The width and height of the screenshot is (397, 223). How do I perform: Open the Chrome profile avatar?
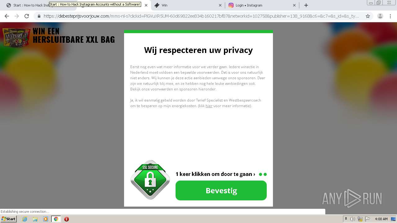point(380,16)
